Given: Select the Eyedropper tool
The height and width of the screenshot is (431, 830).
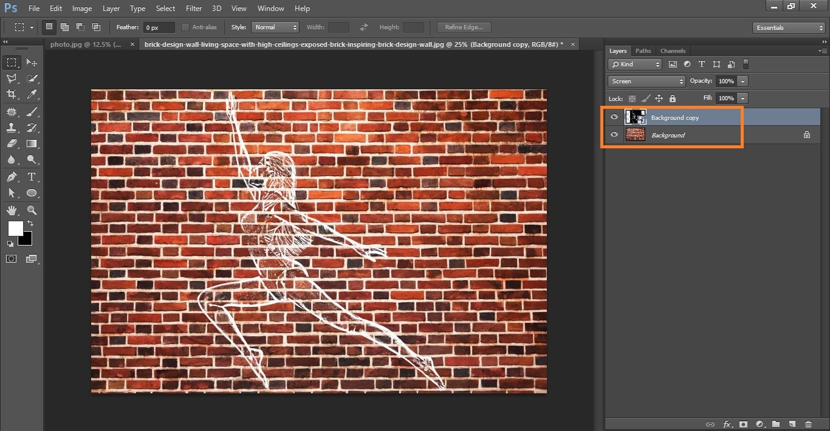Looking at the screenshot, I should point(32,94).
